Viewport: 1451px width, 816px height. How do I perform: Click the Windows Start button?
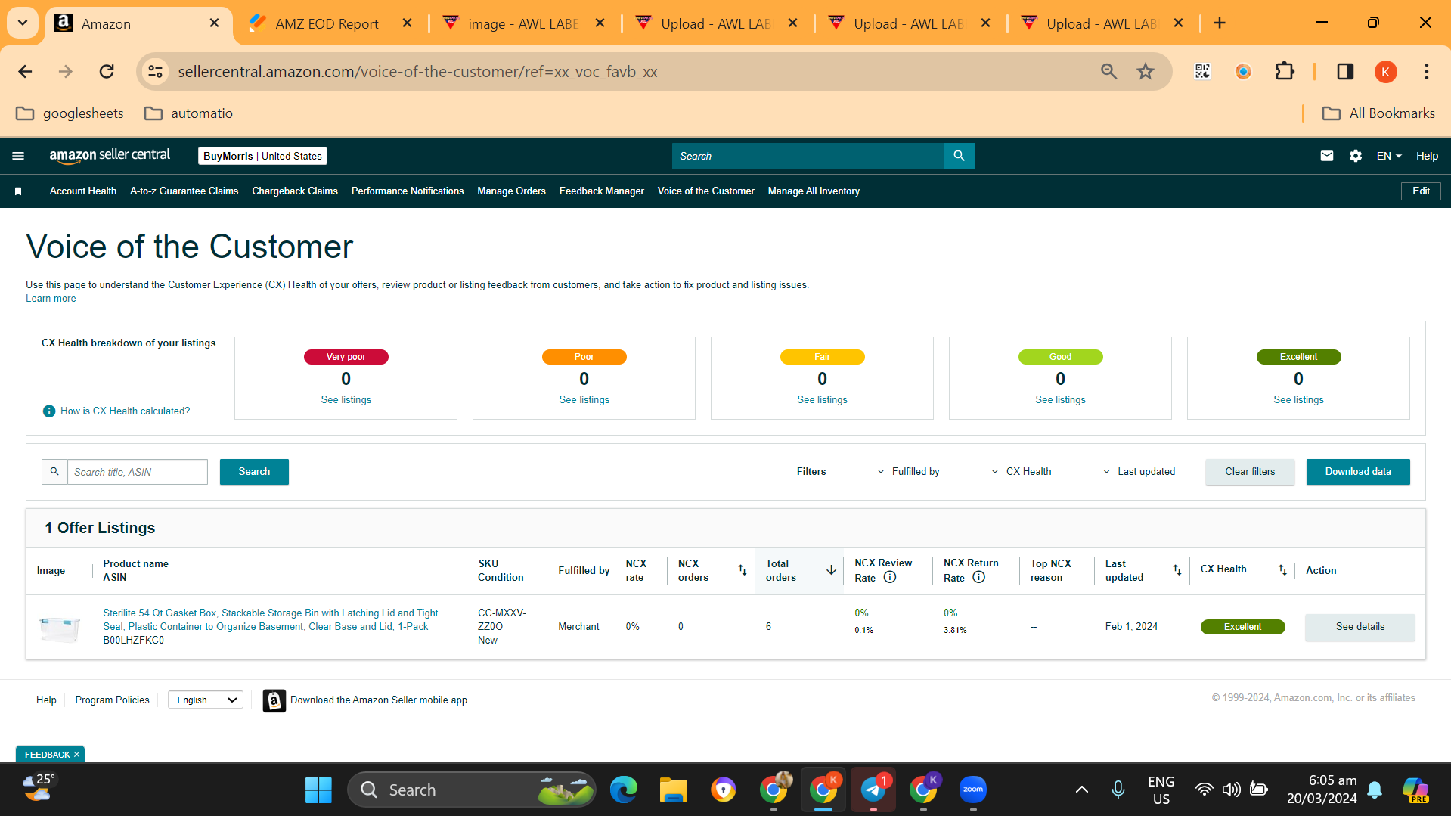click(x=318, y=790)
